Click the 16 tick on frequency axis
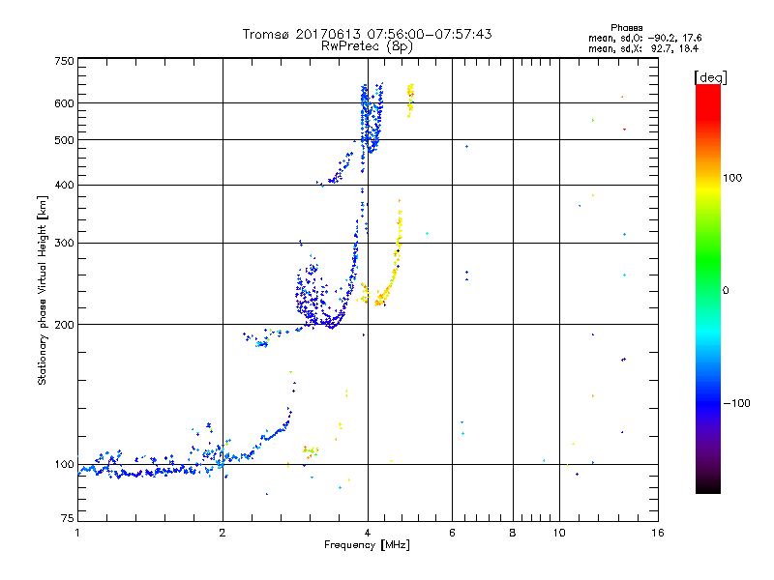 tap(656, 533)
